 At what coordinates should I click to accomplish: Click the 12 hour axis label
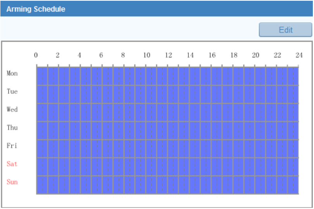168,55
